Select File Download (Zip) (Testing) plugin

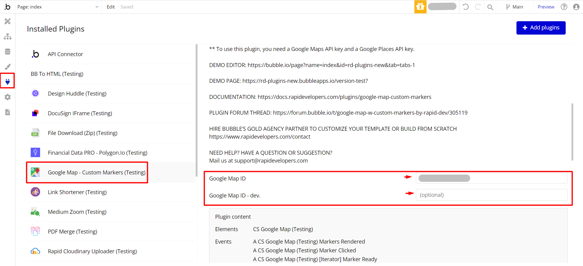point(111,133)
